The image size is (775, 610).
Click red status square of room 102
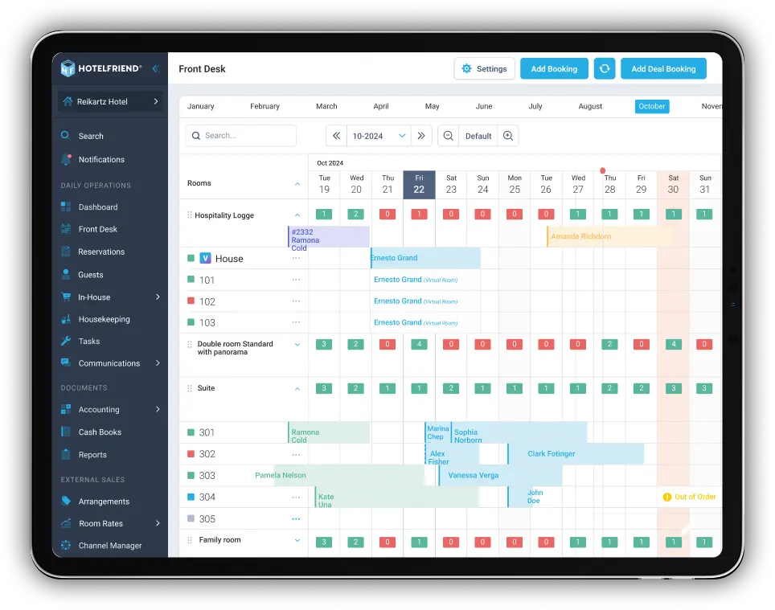191,301
